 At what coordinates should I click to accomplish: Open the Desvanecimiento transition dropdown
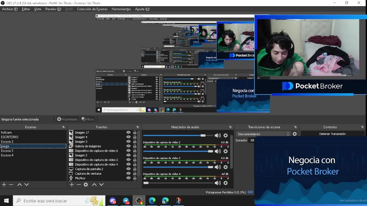(263, 134)
